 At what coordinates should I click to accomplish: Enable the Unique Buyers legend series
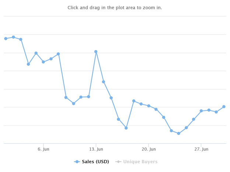point(136,162)
